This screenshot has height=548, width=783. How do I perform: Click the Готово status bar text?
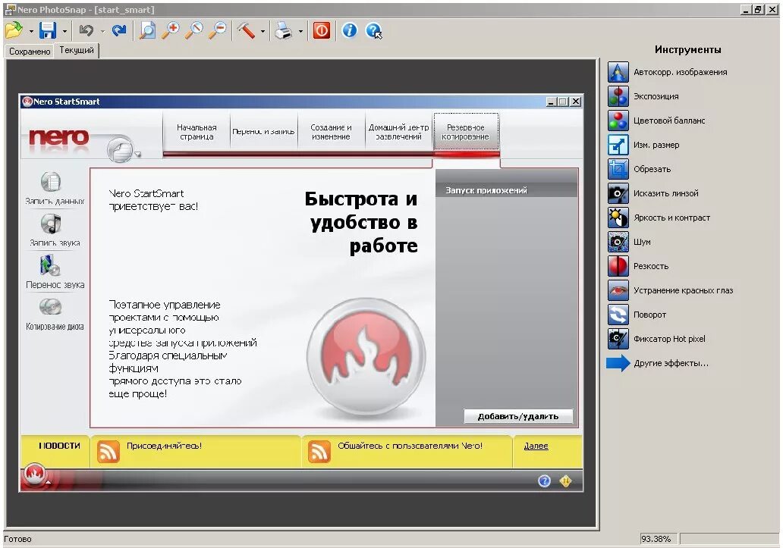coord(17,539)
